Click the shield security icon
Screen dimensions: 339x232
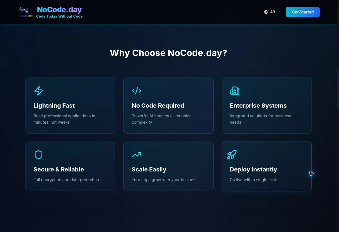coord(39,155)
